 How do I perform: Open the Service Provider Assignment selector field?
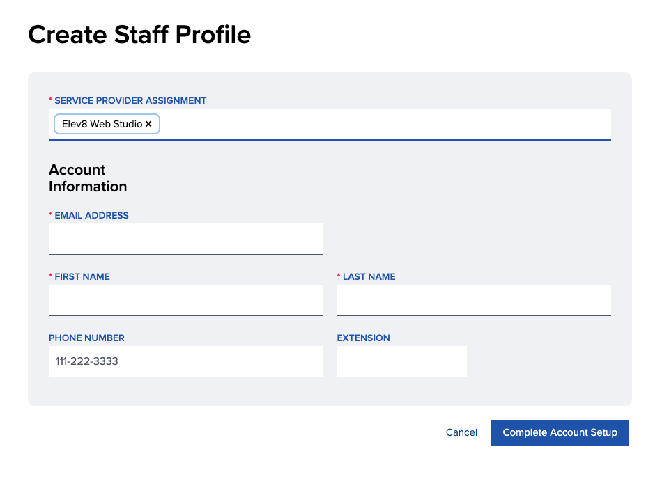(x=330, y=125)
